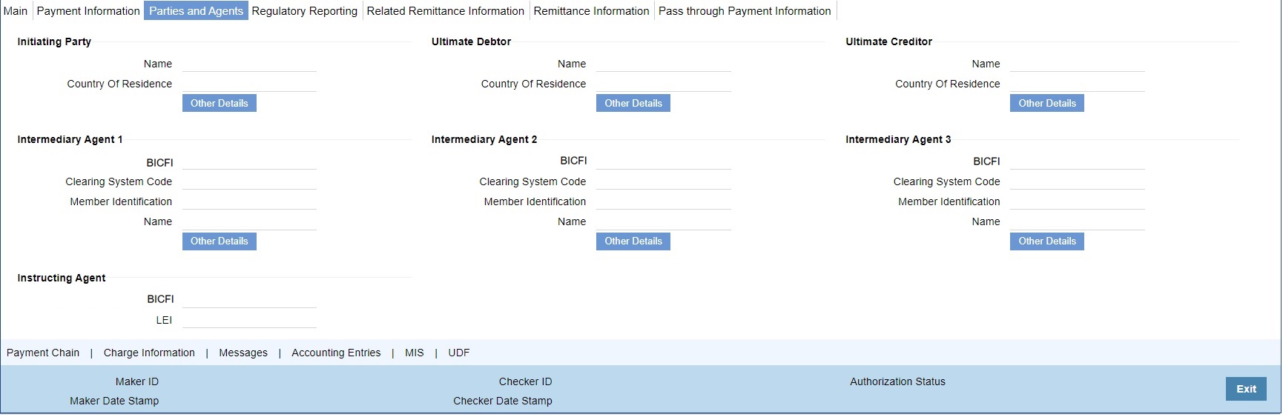Click Other Details under Intermediary Agent 2
This screenshot has width=1283, height=417.
click(x=633, y=241)
